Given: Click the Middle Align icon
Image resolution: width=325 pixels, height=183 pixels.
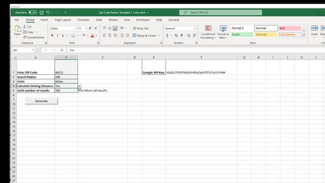Looking at the screenshot, I should click(110, 28).
